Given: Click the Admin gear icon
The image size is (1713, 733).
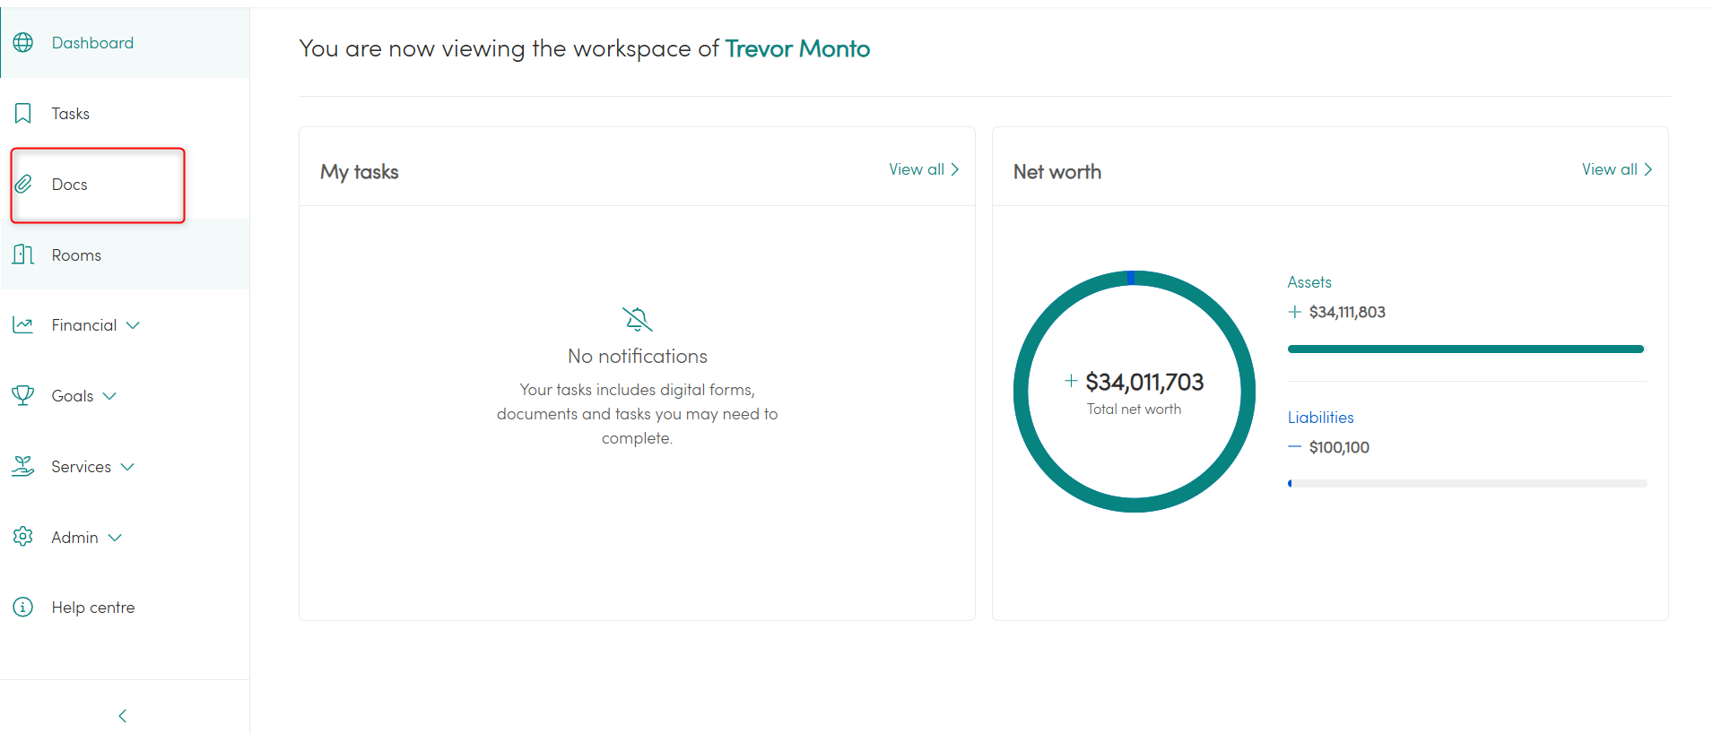Looking at the screenshot, I should coord(23,537).
